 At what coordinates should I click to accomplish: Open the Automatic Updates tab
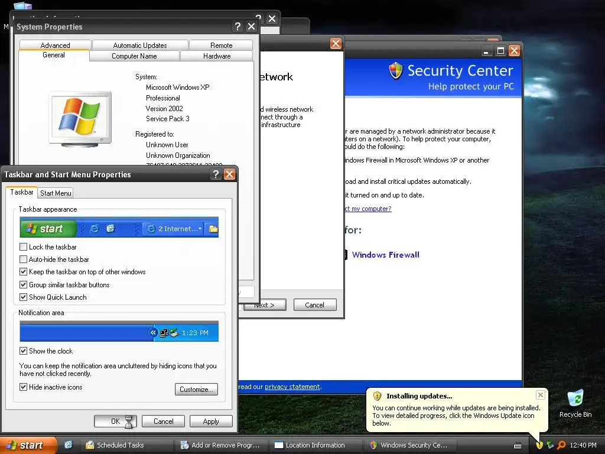click(x=140, y=45)
